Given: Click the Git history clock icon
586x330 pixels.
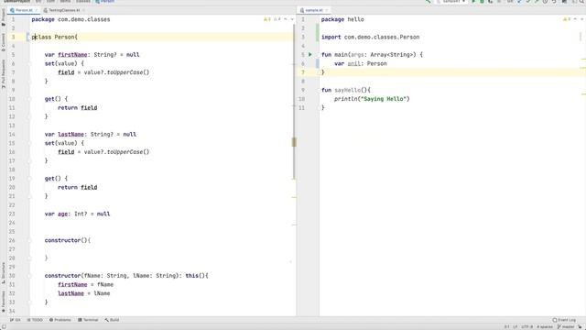Looking at the screenshot, I should 546,2.
